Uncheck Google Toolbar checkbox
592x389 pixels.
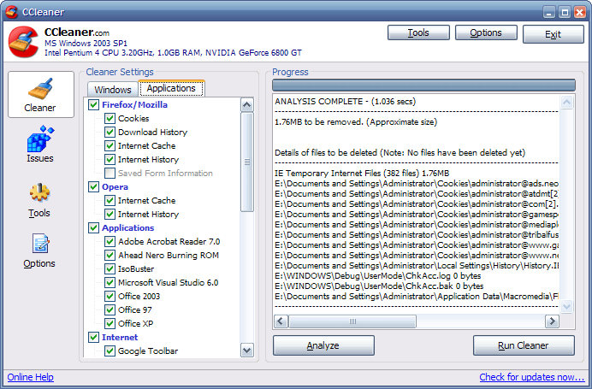click(110, 351)
